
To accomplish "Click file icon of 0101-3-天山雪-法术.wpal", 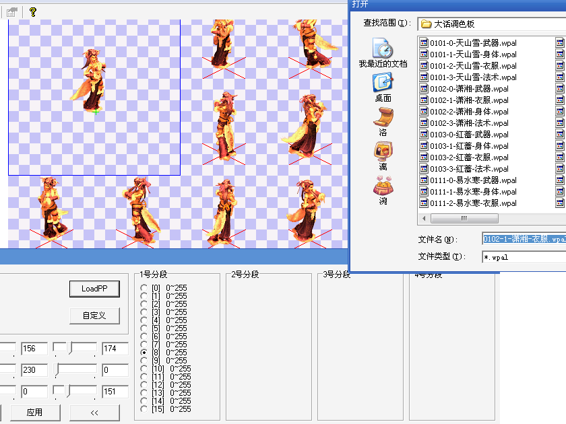I will click(424, 77).
